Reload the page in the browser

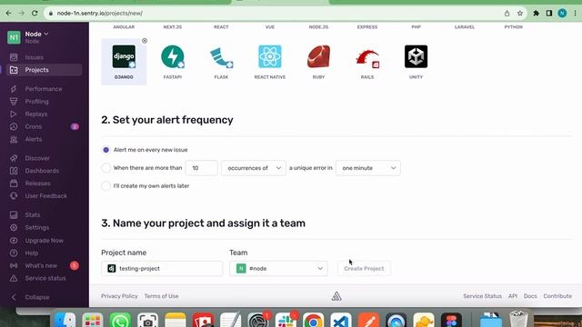click(x=35, y=14)
